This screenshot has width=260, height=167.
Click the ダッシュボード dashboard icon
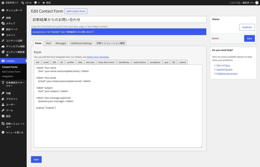coord(3,10)
